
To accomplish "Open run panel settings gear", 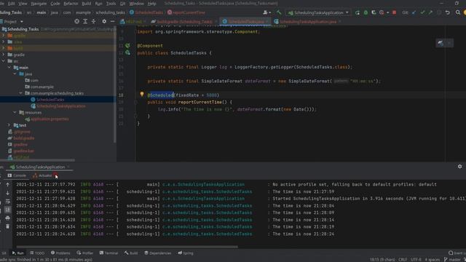I will 459,167.
